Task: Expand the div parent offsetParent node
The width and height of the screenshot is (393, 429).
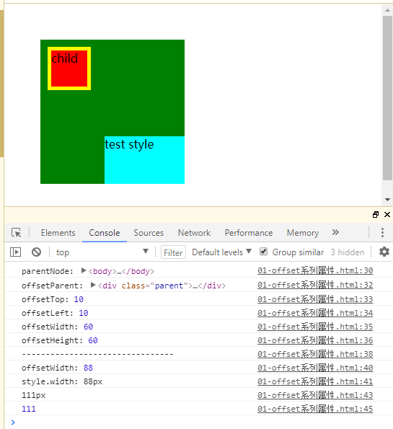Action: click(93, 286)
